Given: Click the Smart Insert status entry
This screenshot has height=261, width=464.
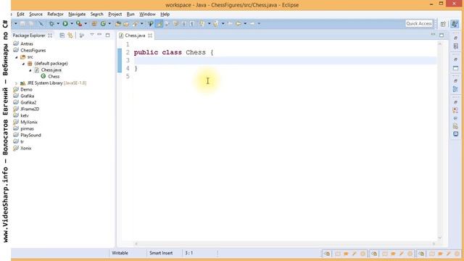Looking at the screenshot, I should [x=161, y=253].
